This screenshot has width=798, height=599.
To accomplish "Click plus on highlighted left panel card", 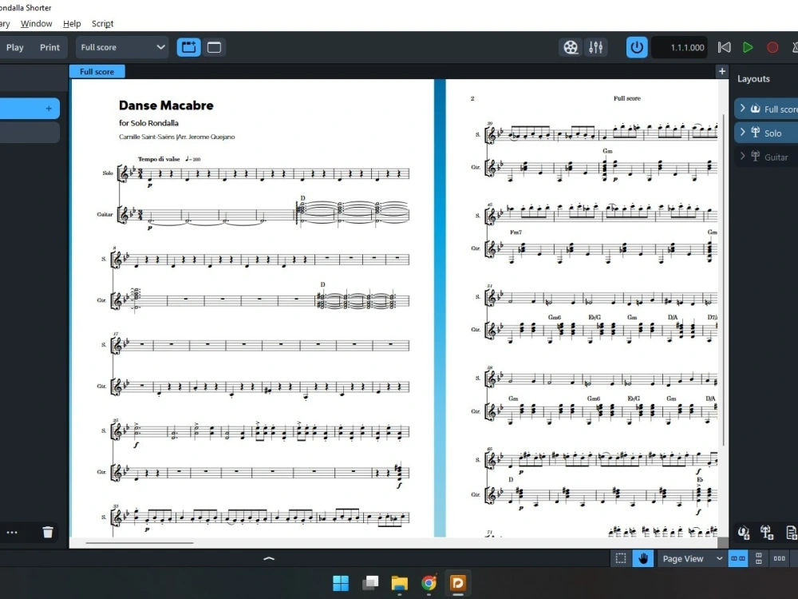I will pos(49,109).
